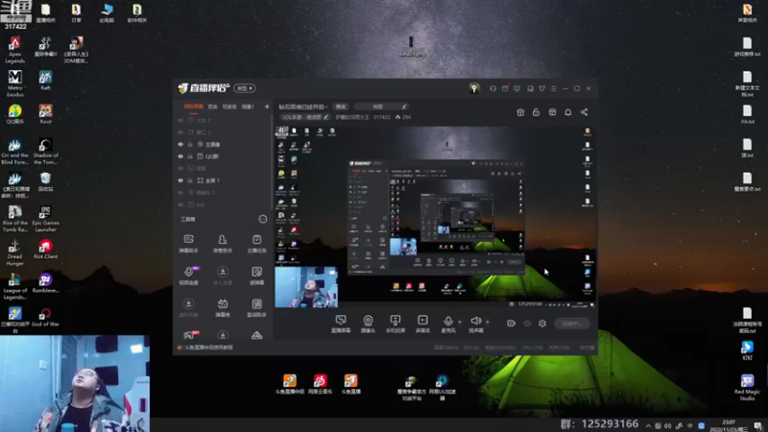768x432 pixels.
Task: Open the 弹幕助手 danmaku assistant tool
Action: click(x=188, y=244)
